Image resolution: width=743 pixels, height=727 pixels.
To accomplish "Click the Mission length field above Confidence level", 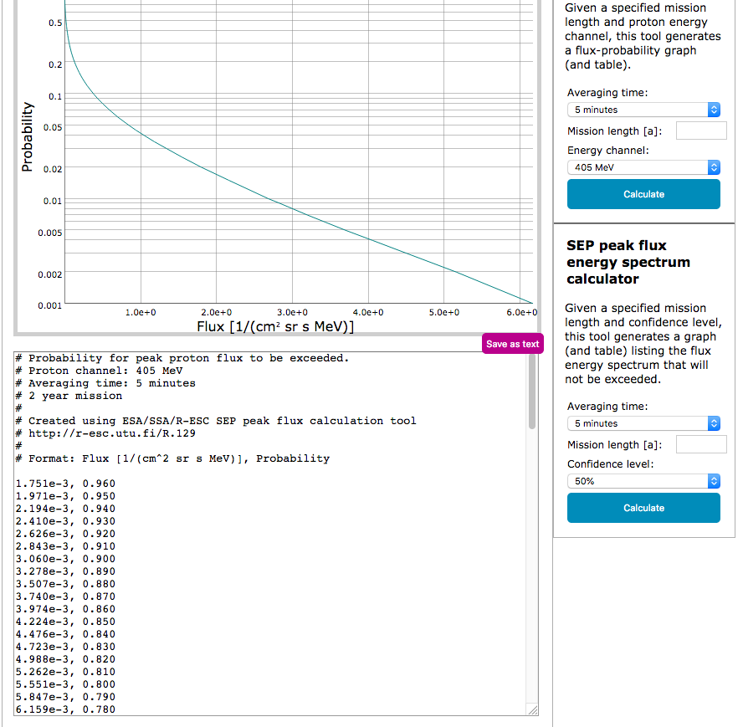I will [700, 444].
